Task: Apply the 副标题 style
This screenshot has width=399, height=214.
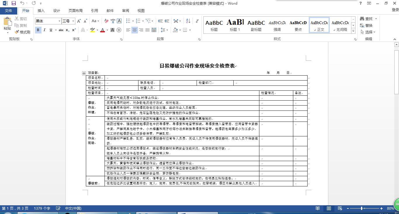Action: click(x=256, y=25)
